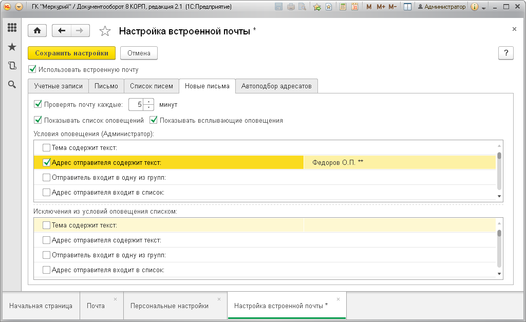Click conditions list scrollbar thumb

tap(499, 156)
